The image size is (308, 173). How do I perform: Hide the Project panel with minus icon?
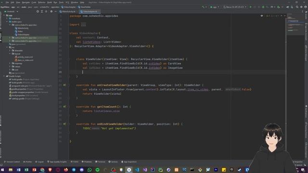click(x=55, y=12)
